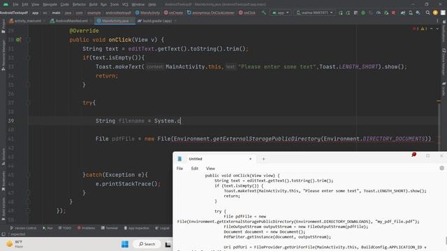Collapse the if(text.isEmpty()) fold marker
This screenshot has height=251, width=447.
[x=28, y=58]
